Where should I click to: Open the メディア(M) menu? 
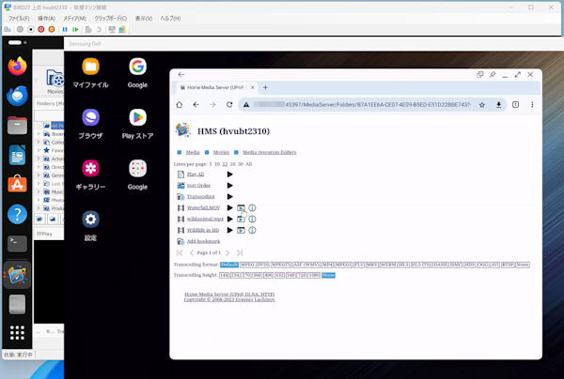[74, 19]
